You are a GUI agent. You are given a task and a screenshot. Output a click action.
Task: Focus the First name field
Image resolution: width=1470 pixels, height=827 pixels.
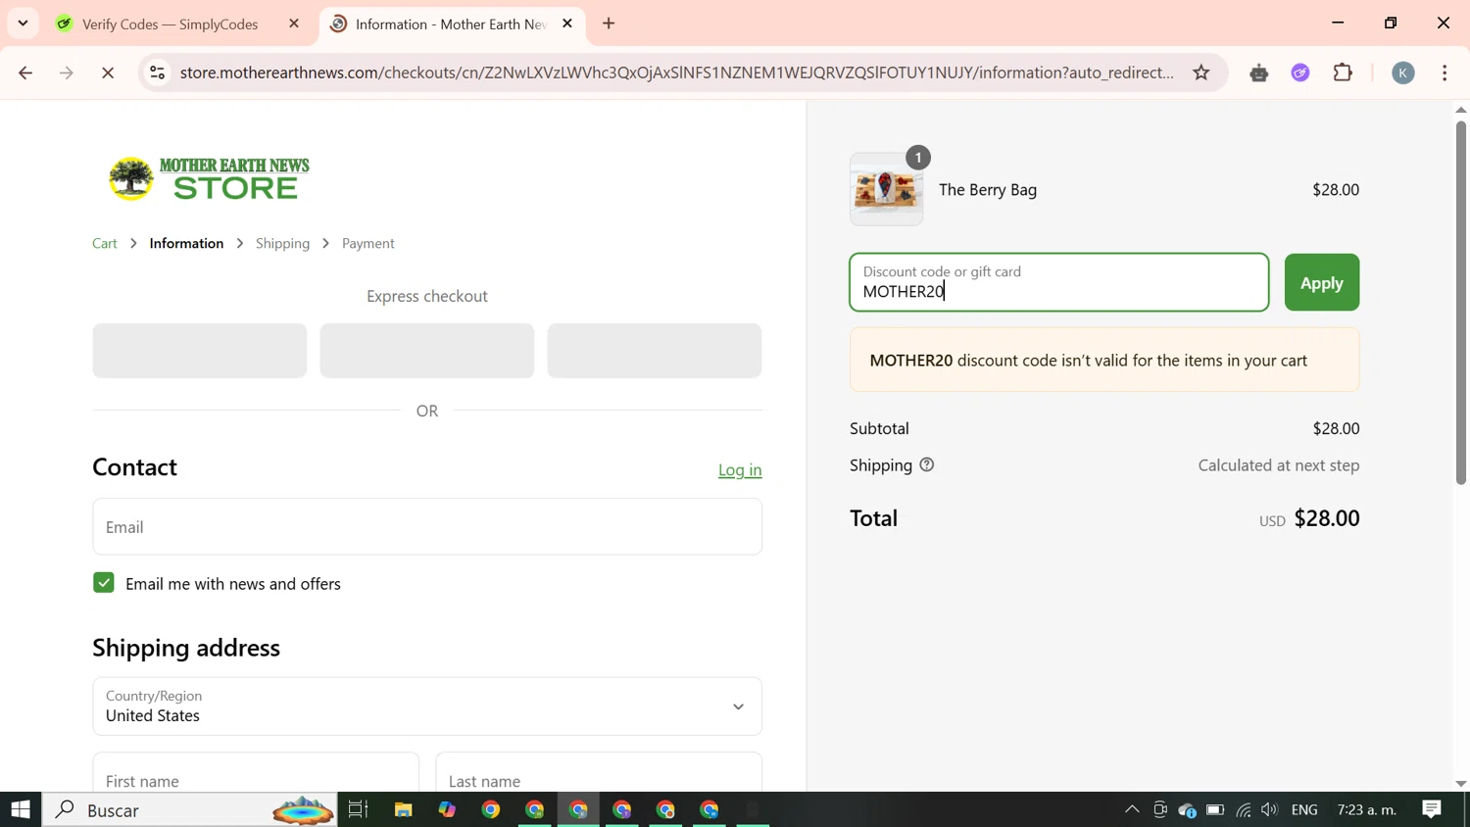(256, 774)
